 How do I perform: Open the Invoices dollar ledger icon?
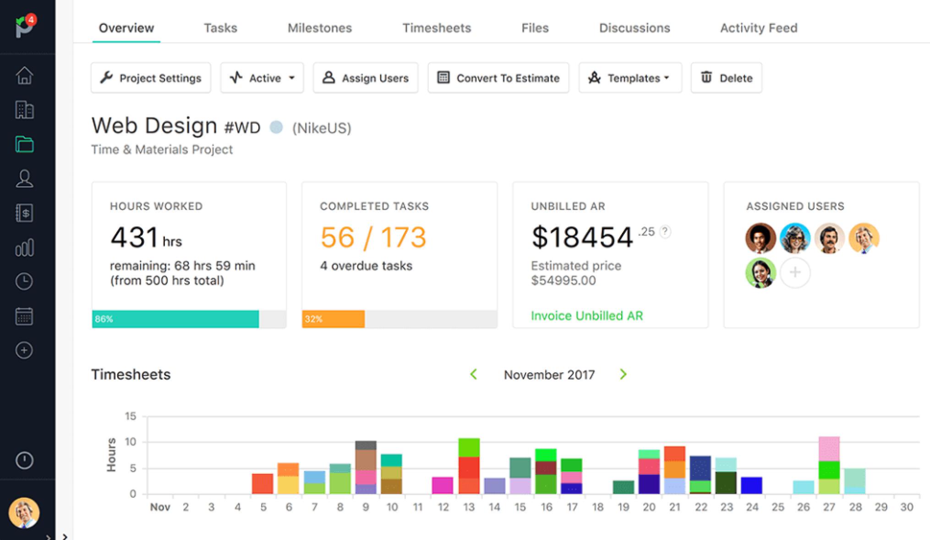[x=24, y=213]
